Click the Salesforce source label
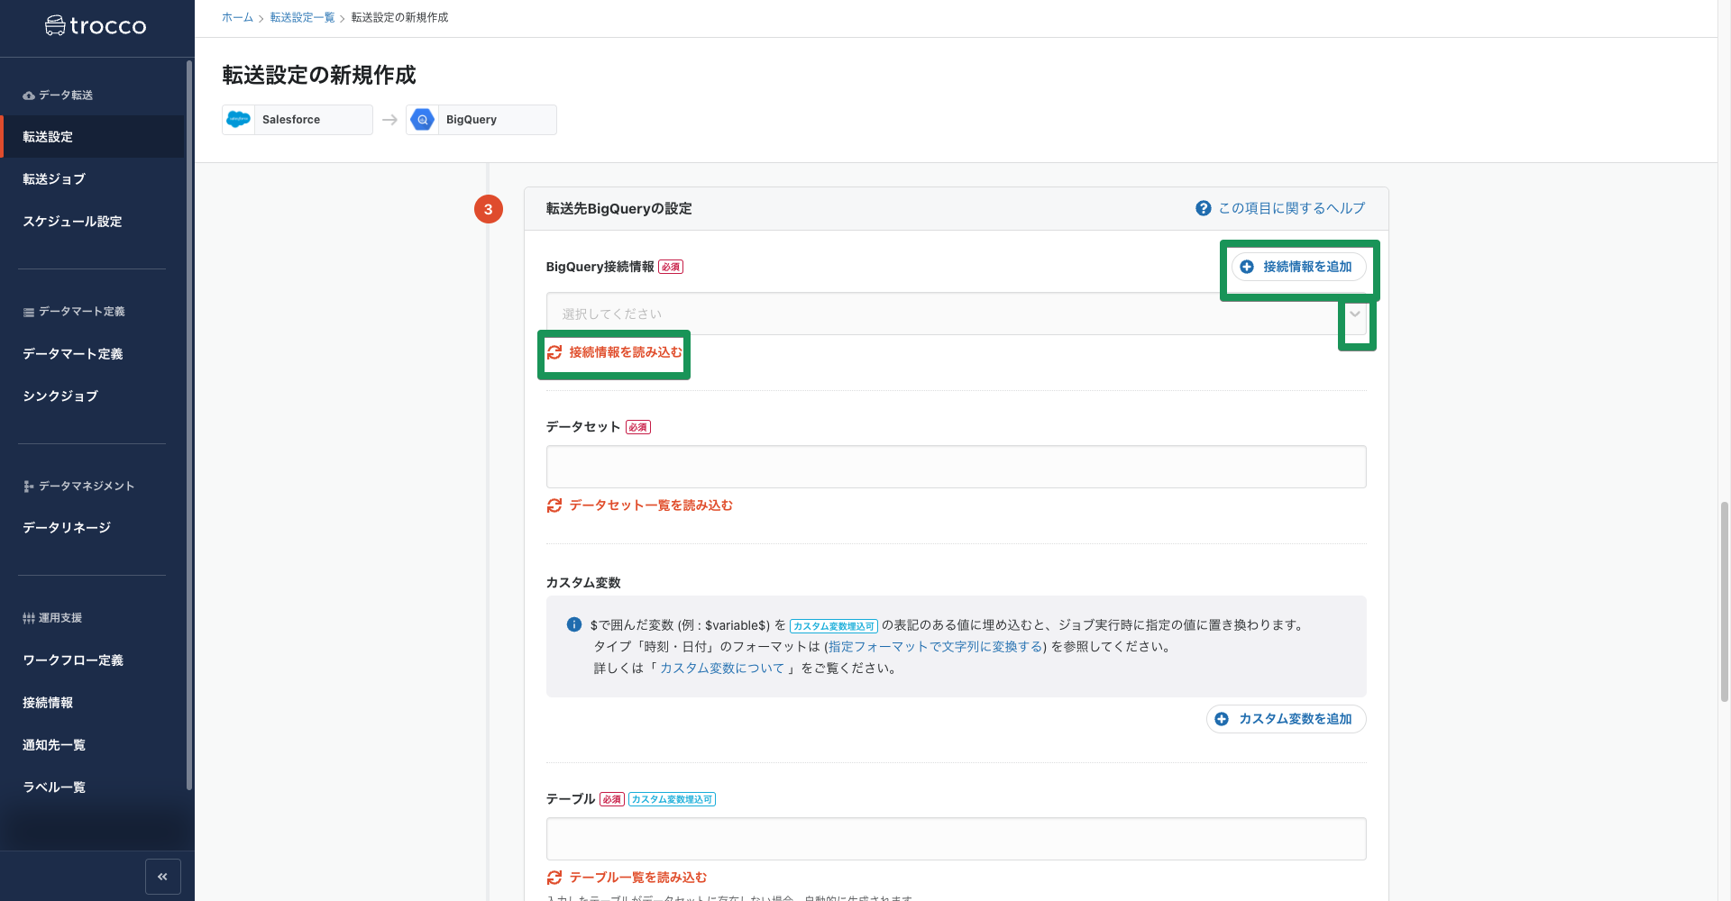Image resolution: width=1731 pixels, height=901 pixels. click(x=291, y=120)
